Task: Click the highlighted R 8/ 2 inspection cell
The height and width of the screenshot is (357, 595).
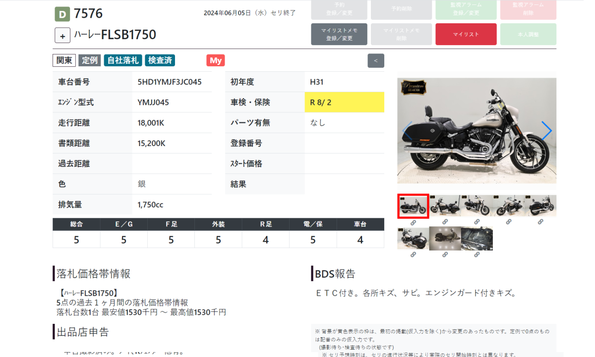Action: pos(344,102)
